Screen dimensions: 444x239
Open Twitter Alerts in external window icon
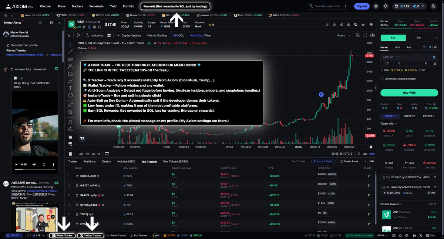coord(51,23)
